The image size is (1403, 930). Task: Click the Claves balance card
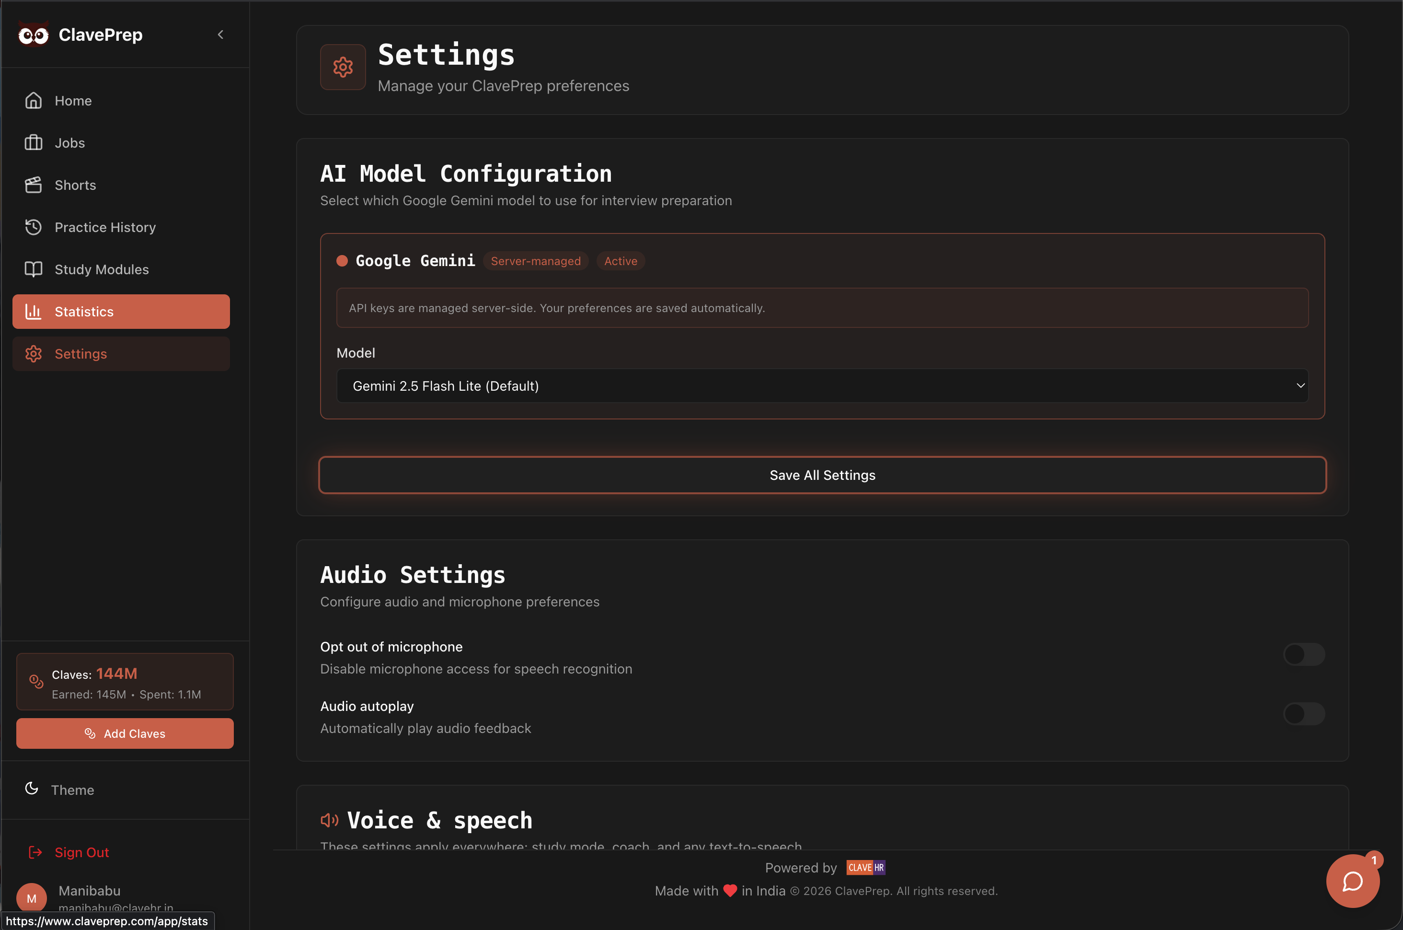tap(125, 682)
